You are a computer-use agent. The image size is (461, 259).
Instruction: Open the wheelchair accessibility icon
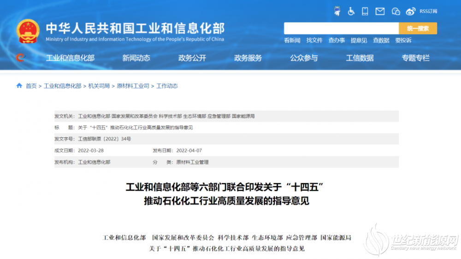(x=351, y=11)
